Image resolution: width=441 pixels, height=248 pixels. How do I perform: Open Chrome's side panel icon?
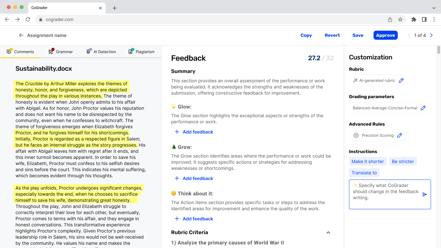point(424,19)
